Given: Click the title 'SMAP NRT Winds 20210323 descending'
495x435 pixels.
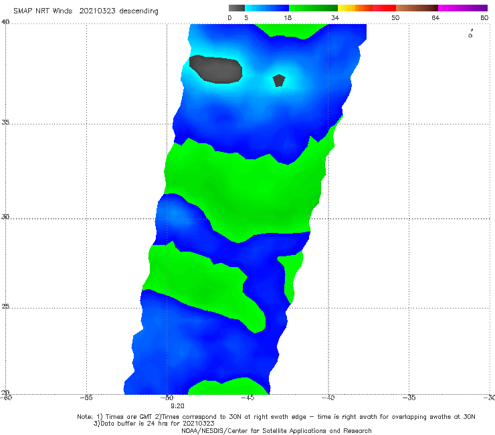Looking at the screenshot, I should tap(86, 11).
